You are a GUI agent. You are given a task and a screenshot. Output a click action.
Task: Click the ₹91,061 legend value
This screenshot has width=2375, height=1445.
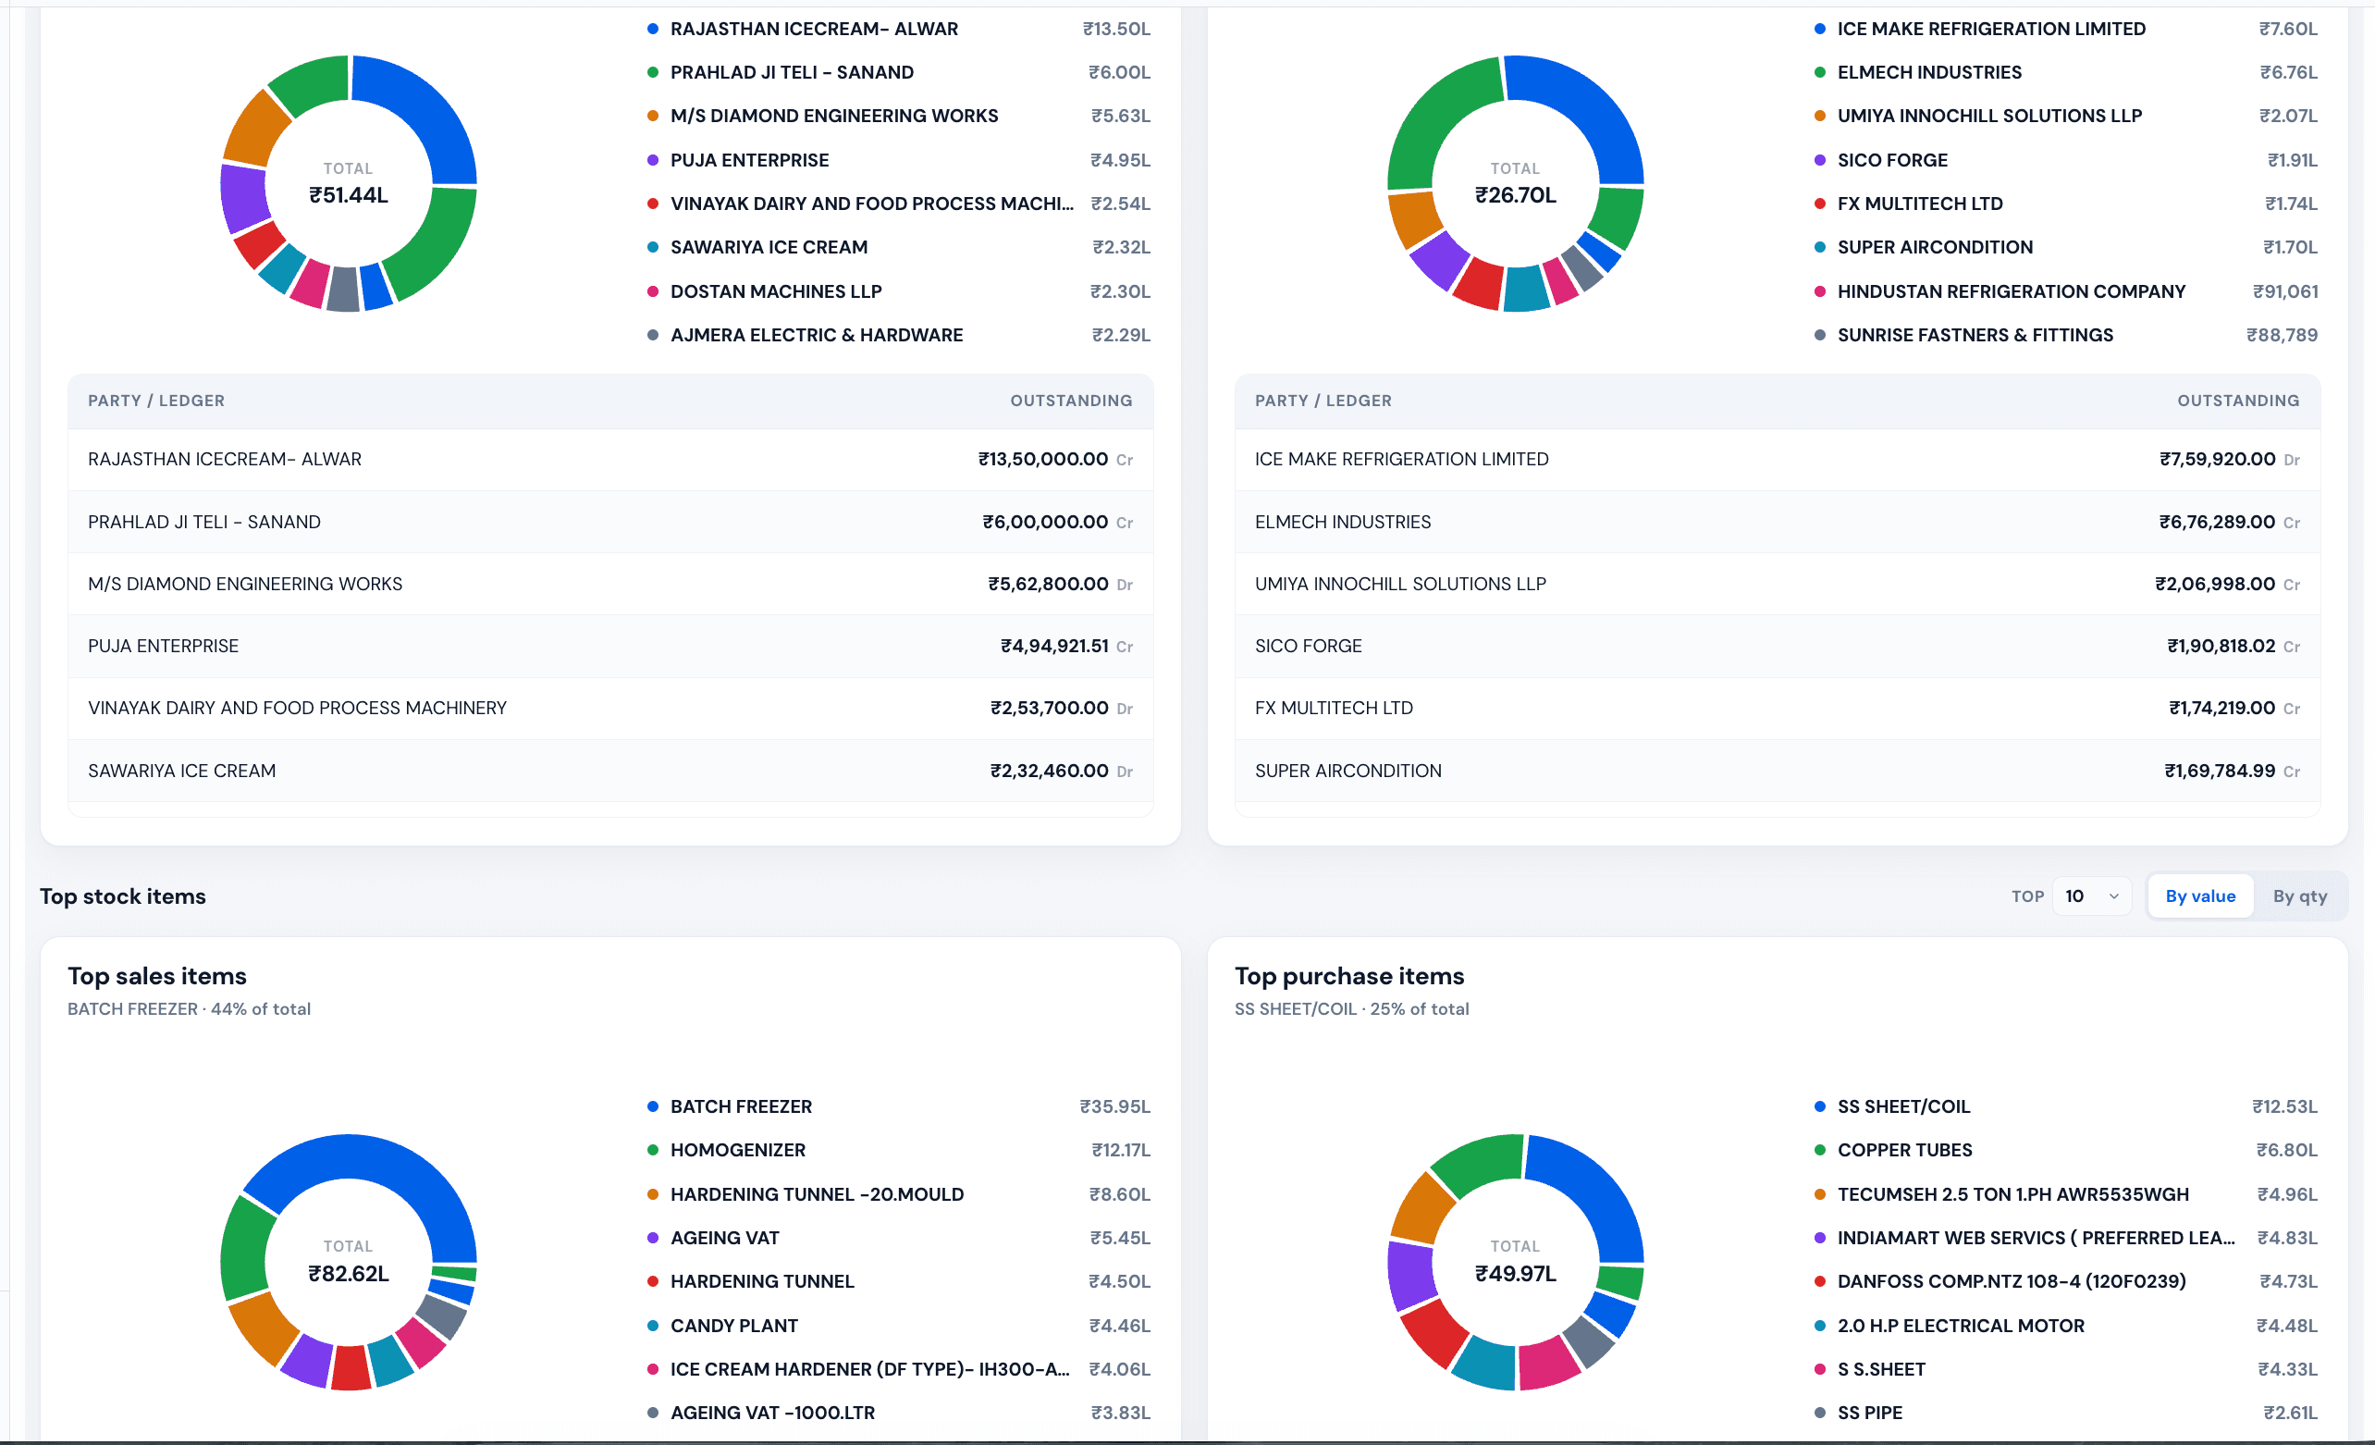tap(2285, 291)
